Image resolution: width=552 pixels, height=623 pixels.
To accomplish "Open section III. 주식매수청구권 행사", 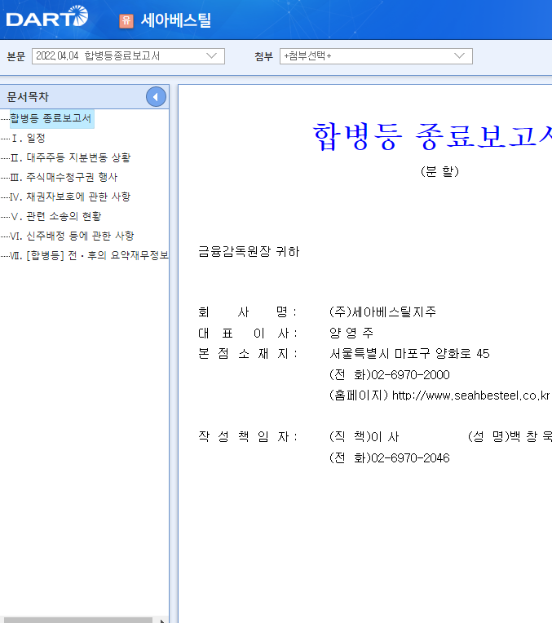I will point(64,177).
